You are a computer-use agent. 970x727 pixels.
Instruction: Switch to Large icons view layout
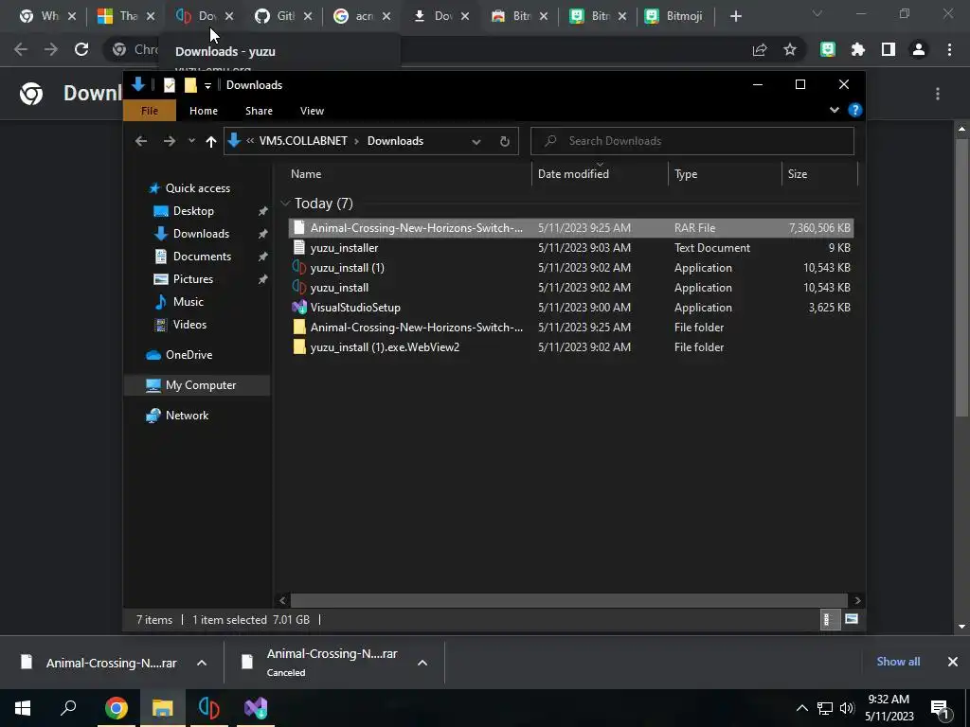coord(852,619)
